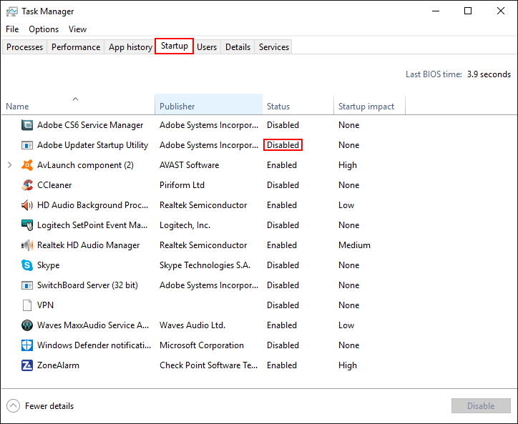Click the Waves MaxxAudio icon
518x424 pixels.
[x=27, y=325]
